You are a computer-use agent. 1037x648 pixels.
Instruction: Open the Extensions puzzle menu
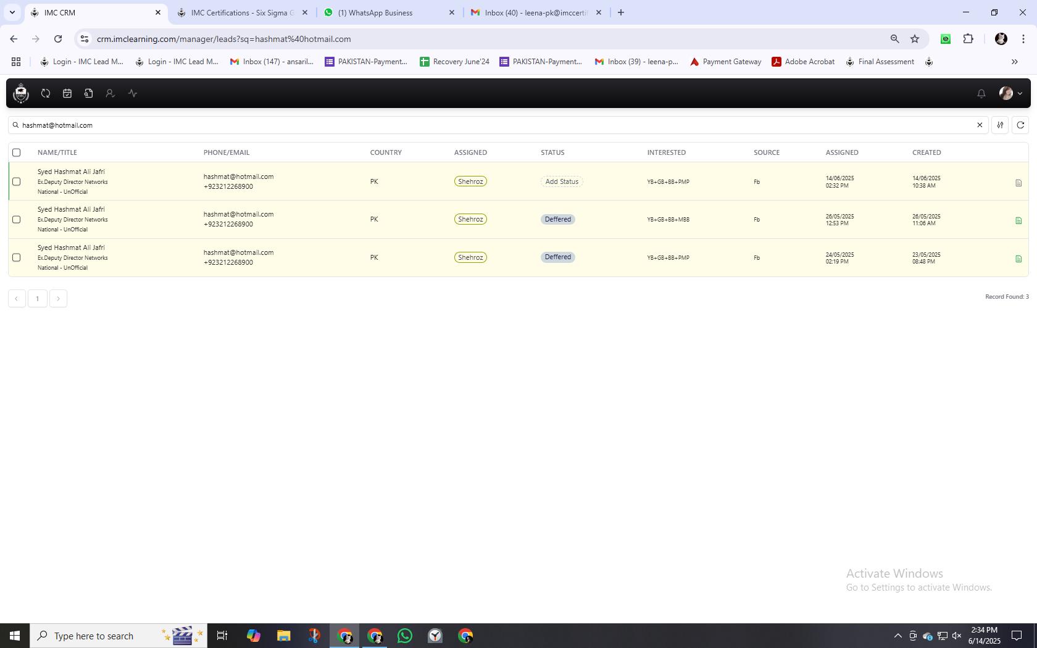tap(968, 39)
